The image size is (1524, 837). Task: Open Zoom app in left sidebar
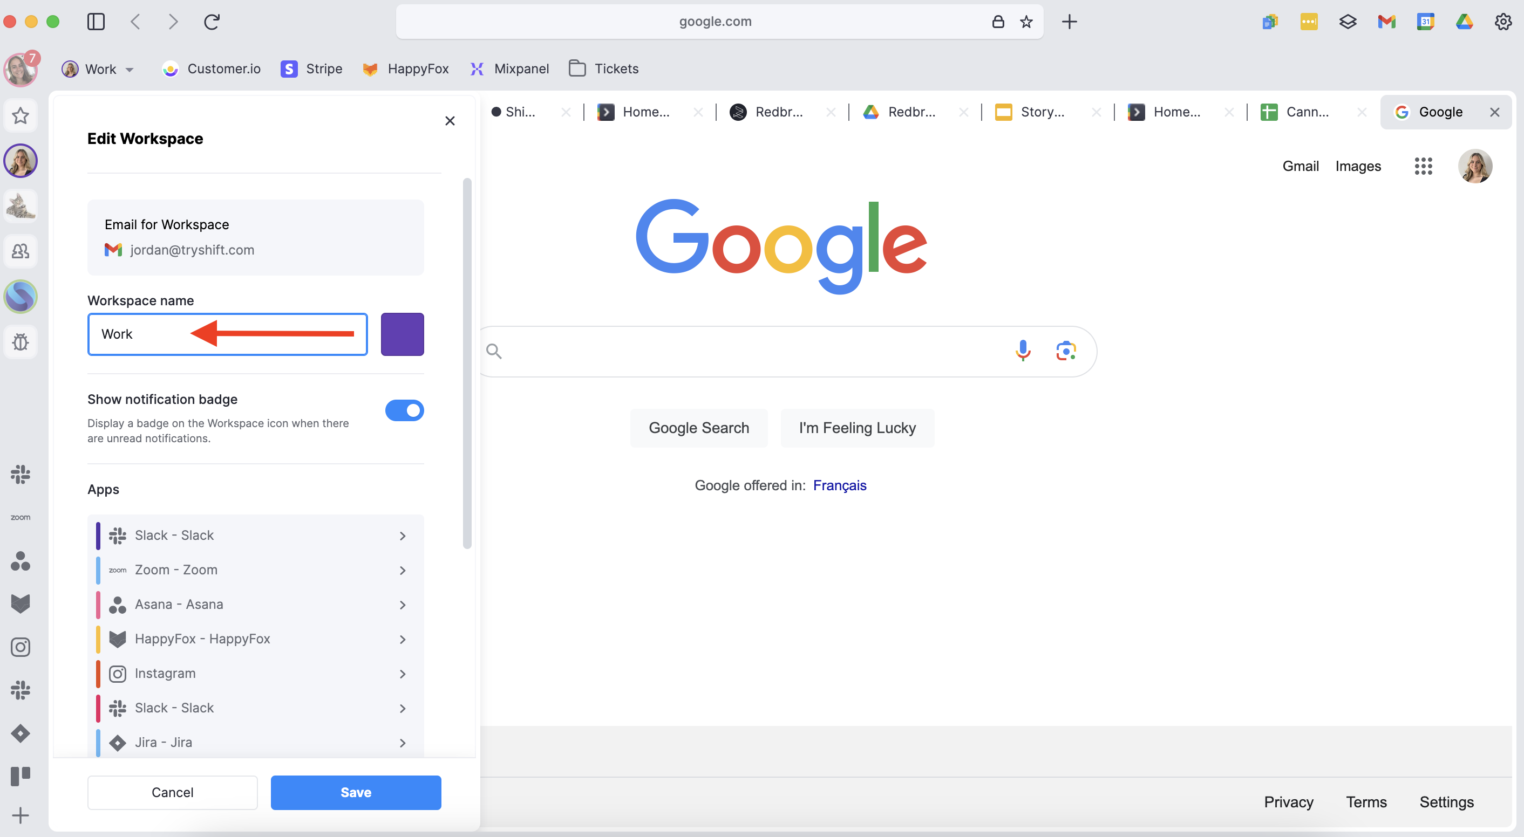(21, 517)
